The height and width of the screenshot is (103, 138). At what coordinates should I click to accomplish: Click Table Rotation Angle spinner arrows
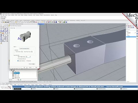pos(30,57)
